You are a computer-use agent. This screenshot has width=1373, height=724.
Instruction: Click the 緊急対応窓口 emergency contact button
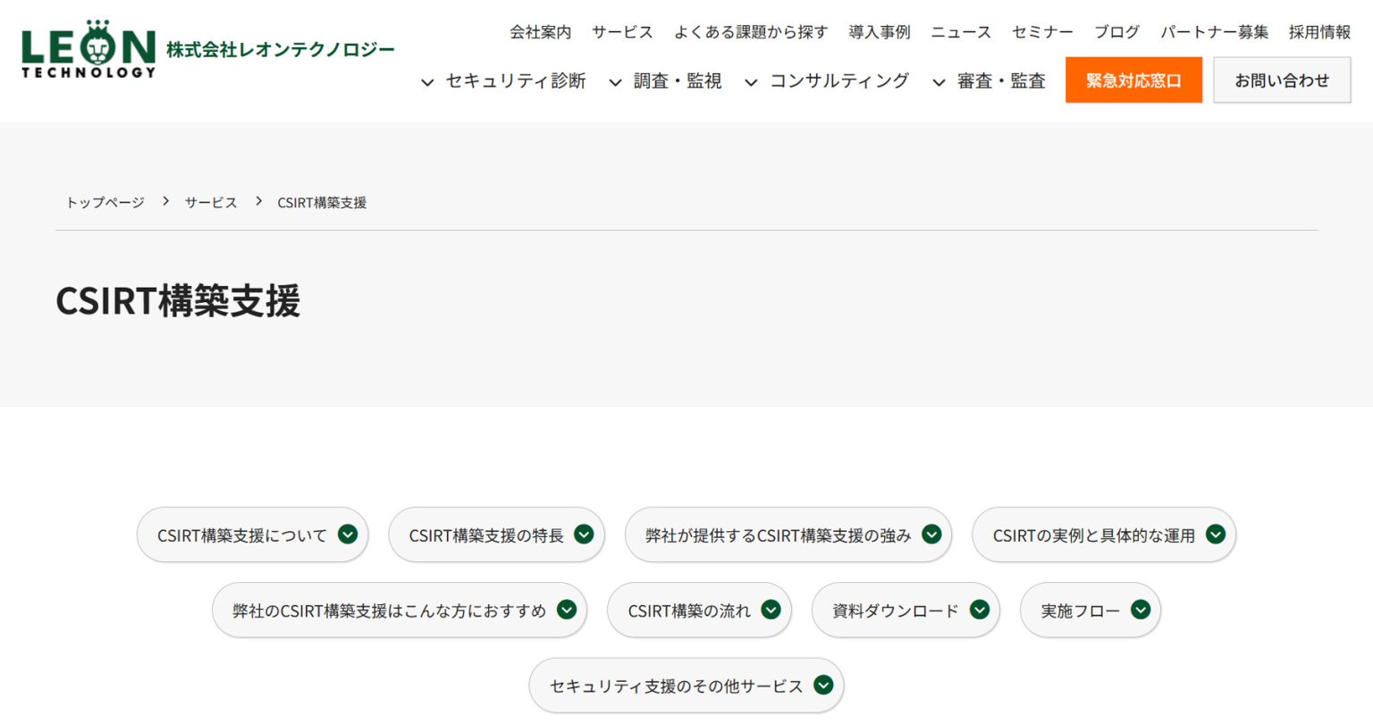(1133, 80)
